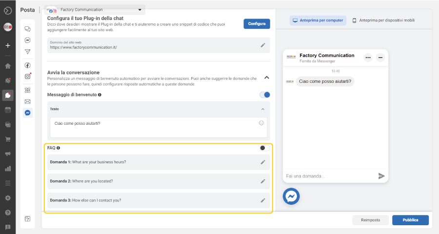Open the posts and stories icon in sidebar
This screenshot has height=234, width=439.
[8, 125]
